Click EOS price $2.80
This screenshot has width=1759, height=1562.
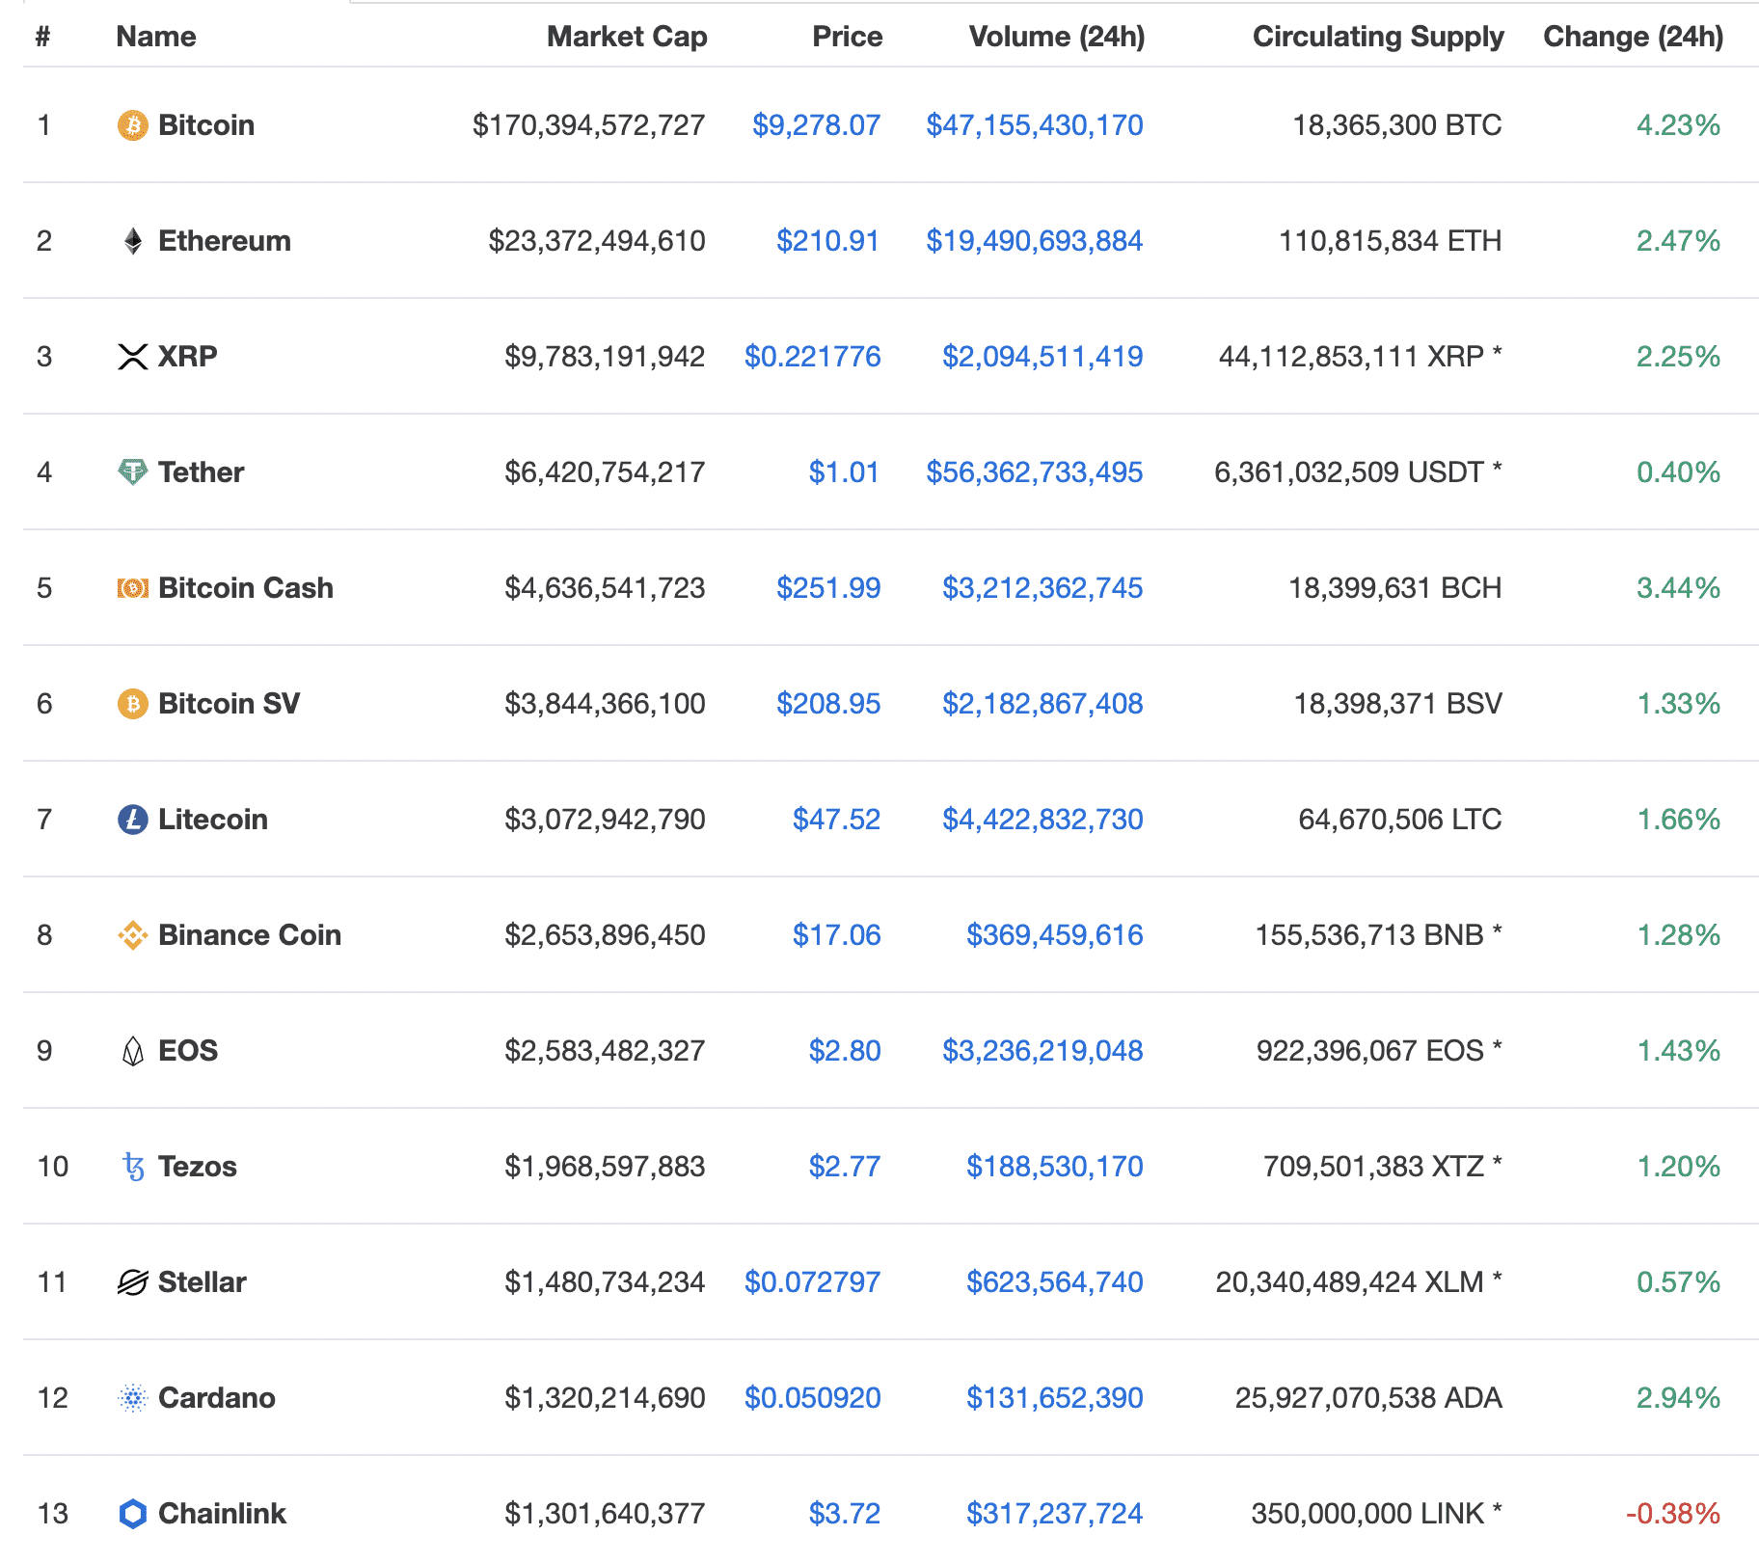tap(845, 1051)
